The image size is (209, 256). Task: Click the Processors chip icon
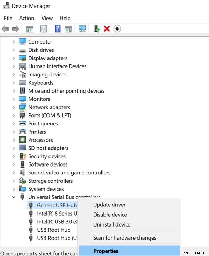tap(23, 140)
